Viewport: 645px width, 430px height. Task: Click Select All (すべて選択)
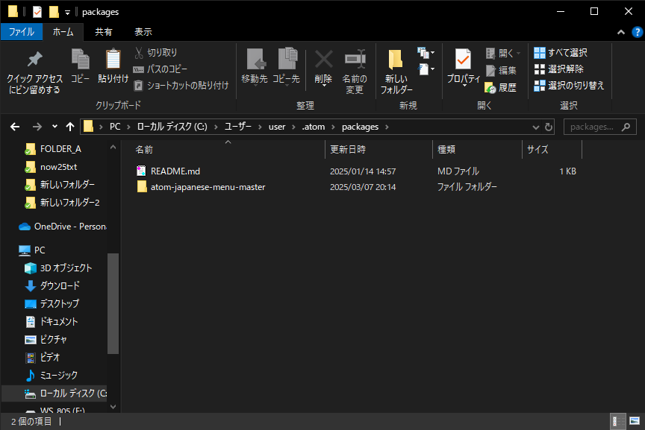[x=561, y=53]
